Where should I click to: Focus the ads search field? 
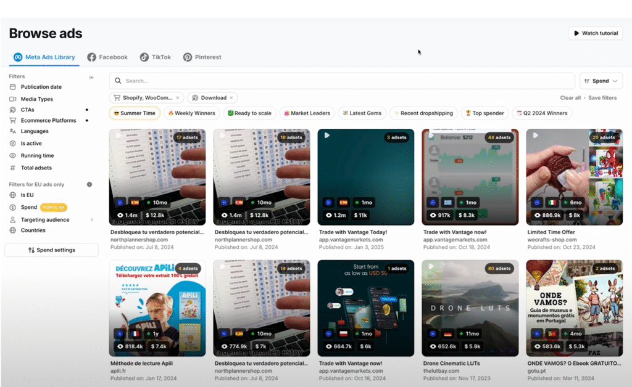pyautogui.click(x=342, y=81)
